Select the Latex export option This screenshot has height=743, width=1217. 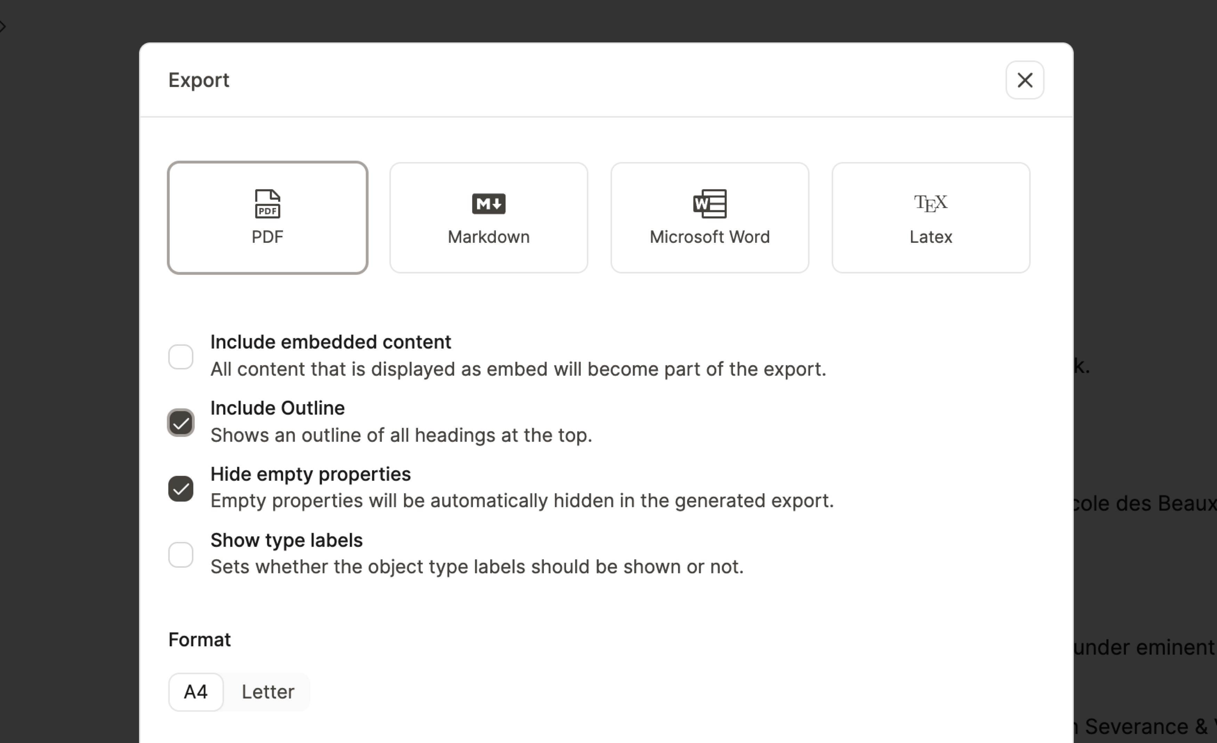[931, 217]
